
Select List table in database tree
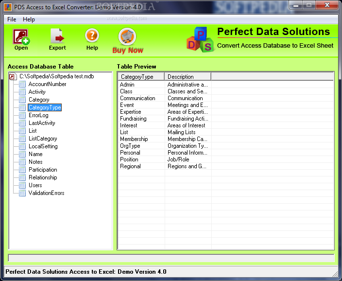33,131
